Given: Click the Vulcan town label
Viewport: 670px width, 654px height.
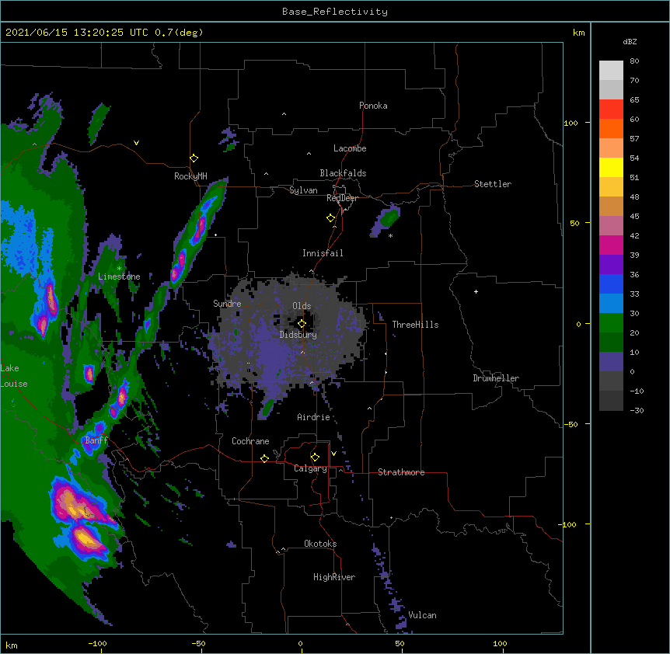Looking at the screenshot, I should 422,615.
